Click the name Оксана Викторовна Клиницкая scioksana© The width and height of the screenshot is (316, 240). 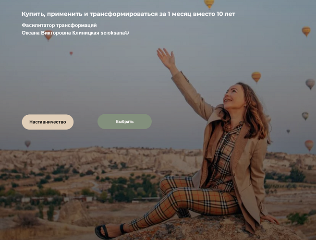click(x=75, y=33)
